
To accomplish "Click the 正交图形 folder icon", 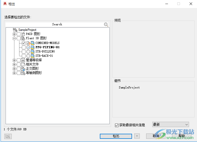I will 23,69.
